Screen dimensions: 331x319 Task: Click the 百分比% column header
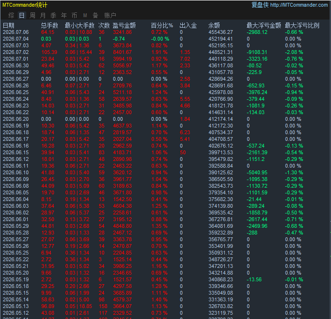(162, 25)
